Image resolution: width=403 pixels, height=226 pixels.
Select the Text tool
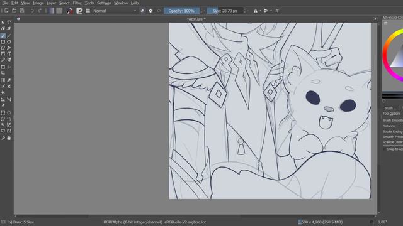(x=9, y=23)
